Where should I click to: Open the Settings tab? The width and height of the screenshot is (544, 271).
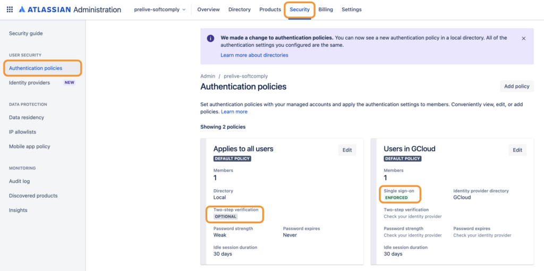[352, 10]
